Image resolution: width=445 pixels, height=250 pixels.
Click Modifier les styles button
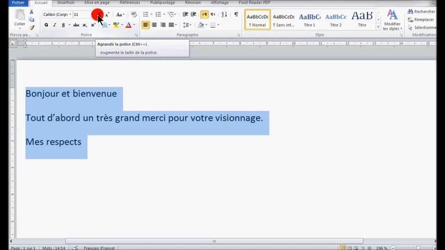click(392, 20)
